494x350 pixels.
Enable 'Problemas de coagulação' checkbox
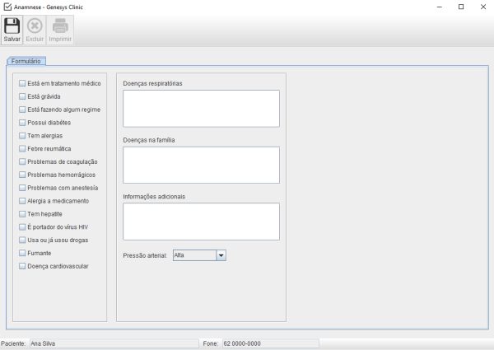pyautogui.click(x=22, y=161)
